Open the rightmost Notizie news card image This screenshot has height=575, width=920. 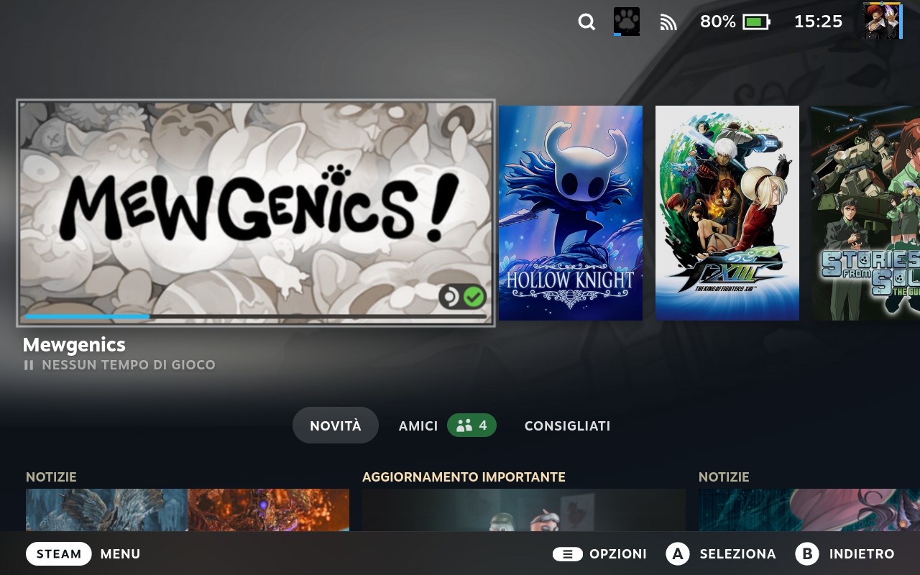pyautogui.click(x=809, y=510)
